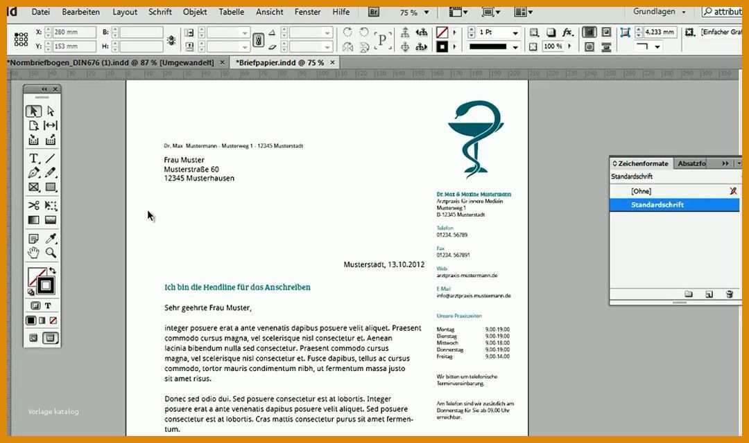749x443 pixels.
Task: Select the Pen tool
Action: (34, 172)
